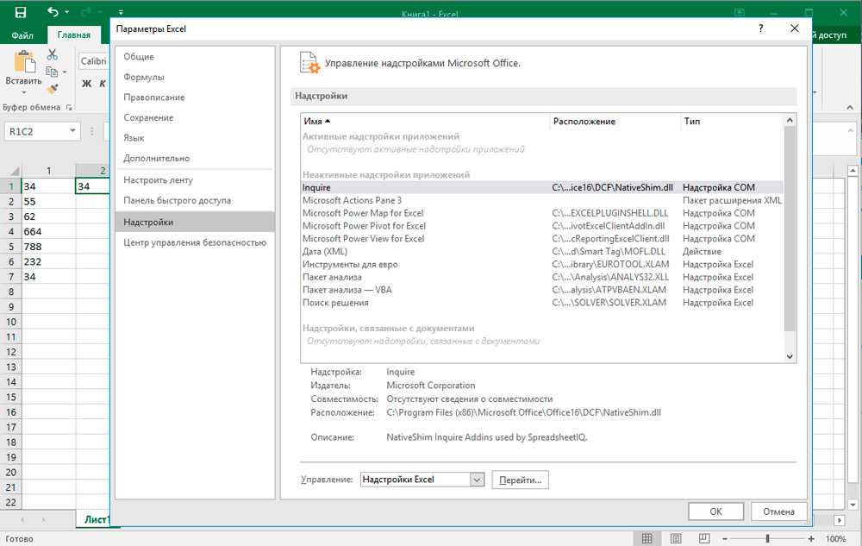Expand the Name Box dropdown arrow

(72, 131)
